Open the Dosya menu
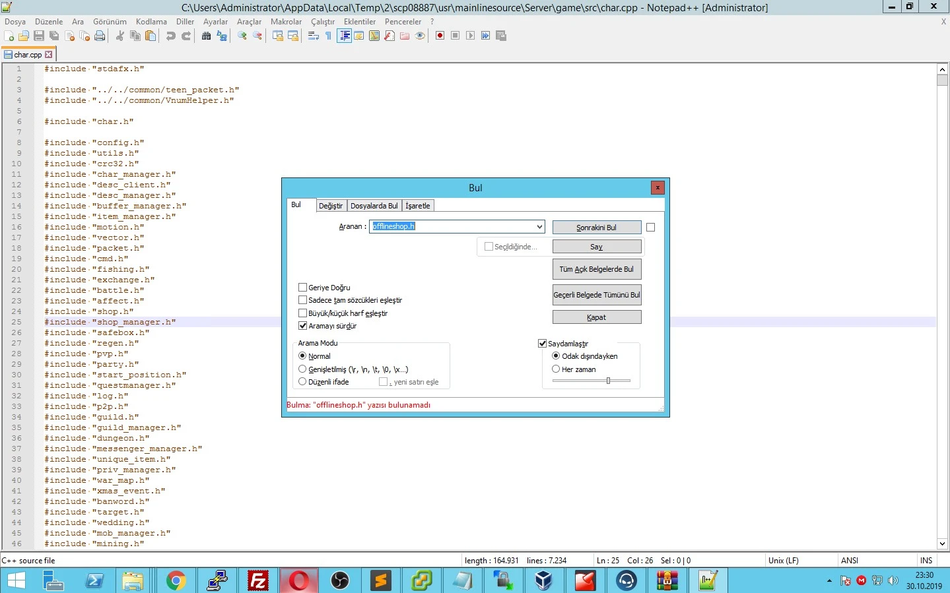Screen dimensions: 950x593 [x=15, y=22]
